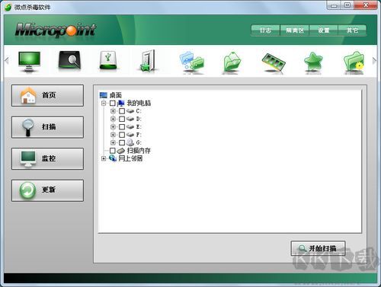The height and width of the screenshot is (287, 381).
Task: Show previous toolbar icons with left arrow
Action: click(7, 60)
